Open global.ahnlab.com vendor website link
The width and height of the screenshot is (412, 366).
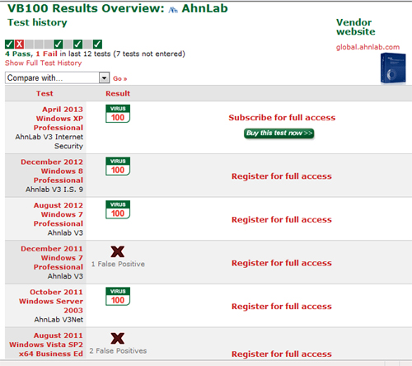[368, 47]
